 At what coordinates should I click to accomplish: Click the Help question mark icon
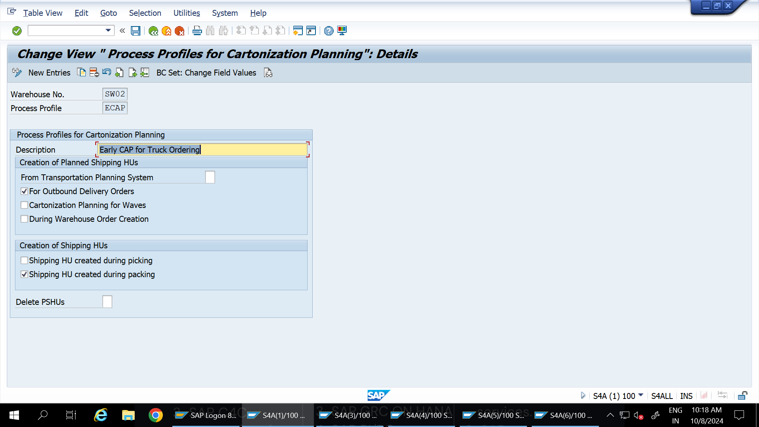pyautogui.click(x=329, y=30)
